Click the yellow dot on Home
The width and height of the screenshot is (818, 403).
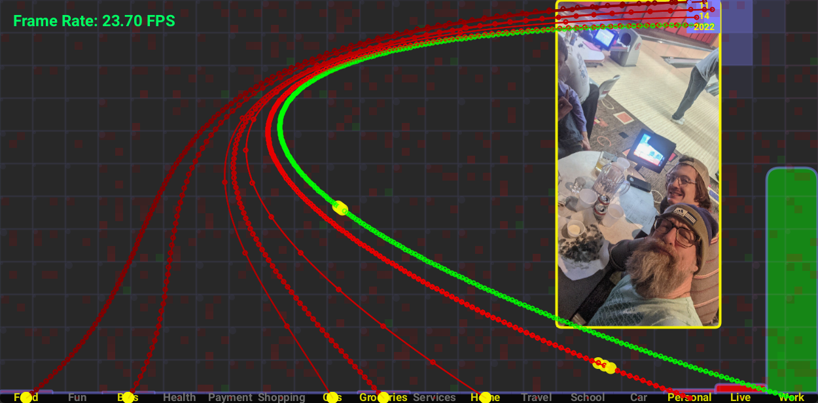tap(485, 397)
